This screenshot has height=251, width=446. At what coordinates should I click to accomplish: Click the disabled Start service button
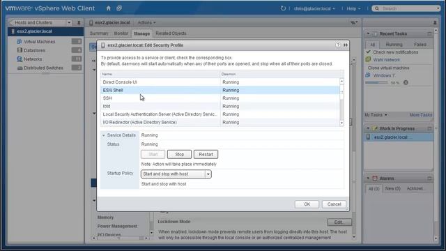click(x=153, y=154)
